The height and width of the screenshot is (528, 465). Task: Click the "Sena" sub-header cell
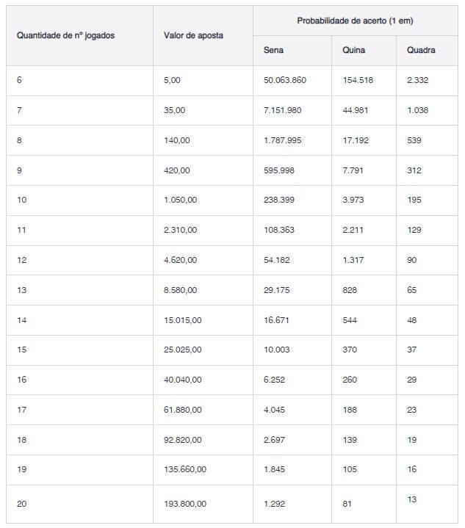click(x=273, y=50)
